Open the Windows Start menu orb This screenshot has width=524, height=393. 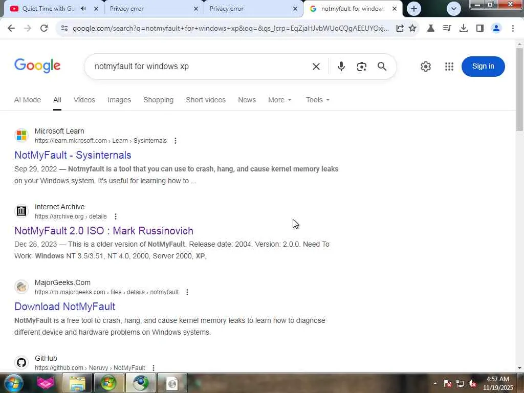coord(13,383)
